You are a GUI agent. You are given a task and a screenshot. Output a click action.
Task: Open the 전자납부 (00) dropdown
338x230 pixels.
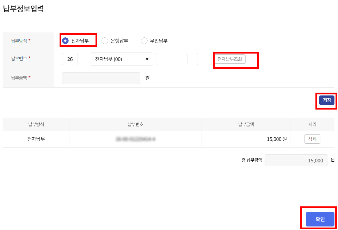122,59
